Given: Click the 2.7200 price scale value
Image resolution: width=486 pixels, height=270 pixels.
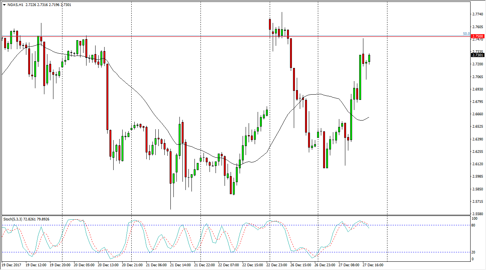Looking at the screenshot, I should tap(477, 64).
